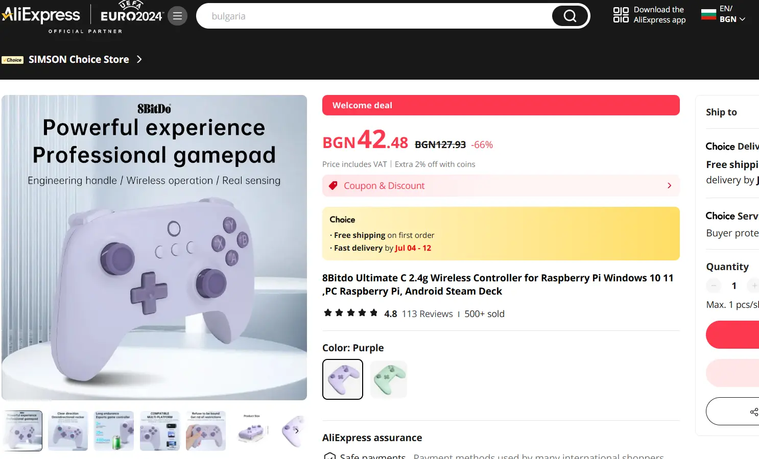The width and height of the screenshot is (759, 459).
Task: Open the 113 Reviews link
Action: click(427, 314)
